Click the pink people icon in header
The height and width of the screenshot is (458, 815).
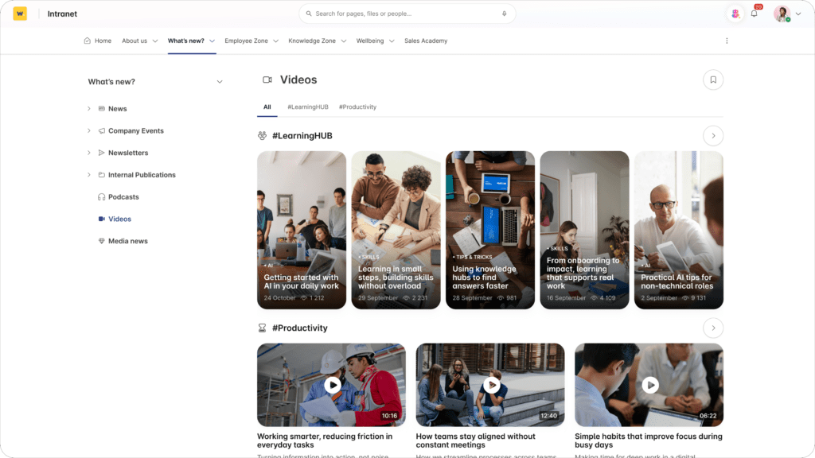click(x=735, y=14)
